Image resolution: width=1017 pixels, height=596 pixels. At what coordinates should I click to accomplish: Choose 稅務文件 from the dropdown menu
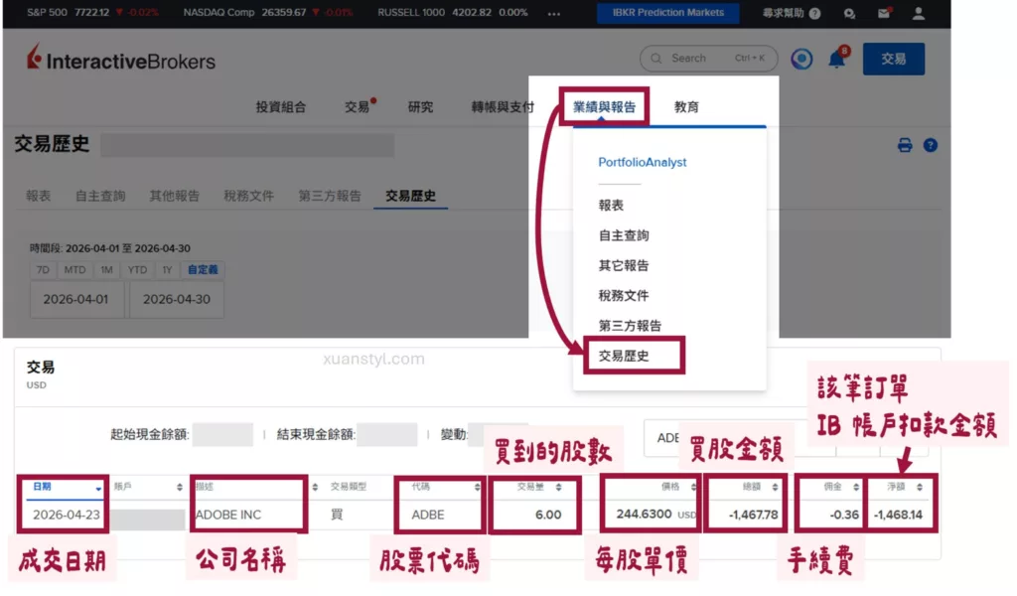click(x=624, y=296)
